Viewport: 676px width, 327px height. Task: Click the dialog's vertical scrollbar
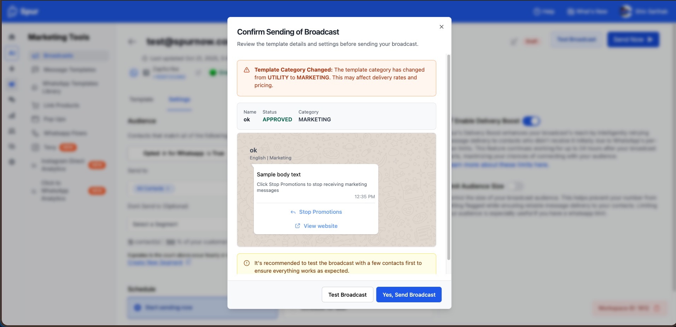(449, 157)
